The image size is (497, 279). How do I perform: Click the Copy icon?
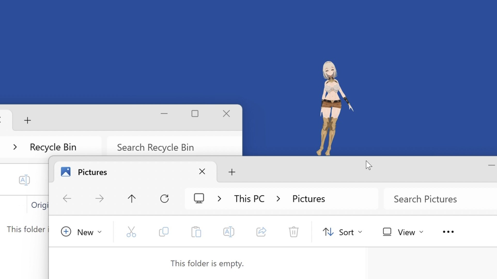164,232
